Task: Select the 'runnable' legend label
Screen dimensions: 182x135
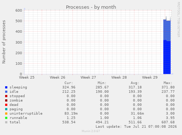Action: (18, 118)
